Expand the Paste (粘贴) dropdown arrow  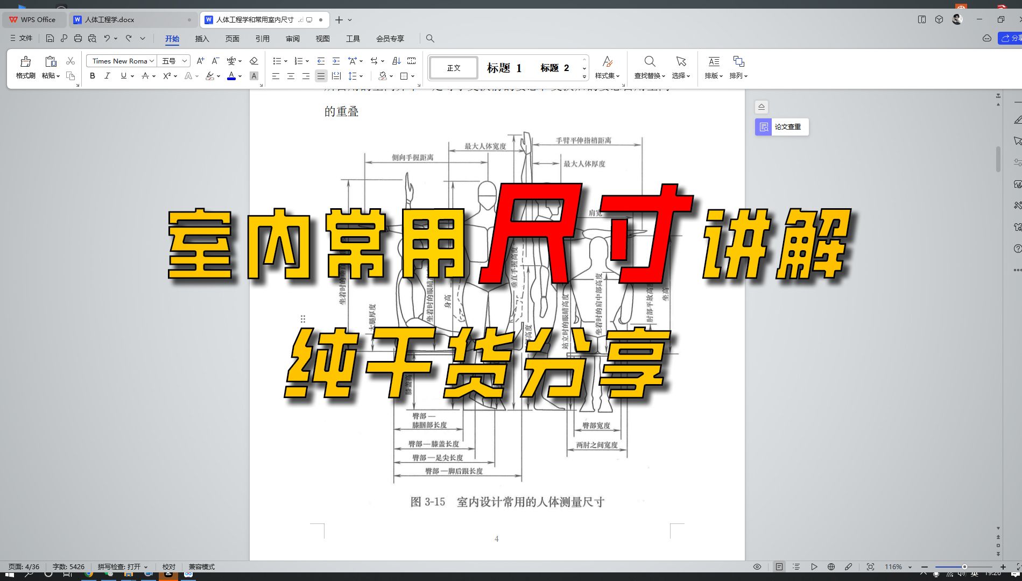click(x=58, y=76)
